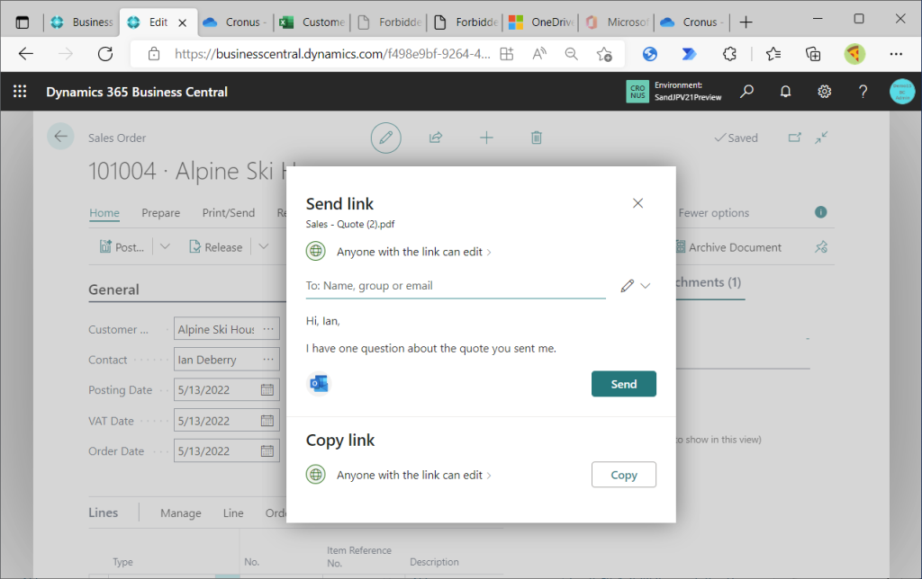Click the message text about the quote
922x579 pixels.
point(431,348)
